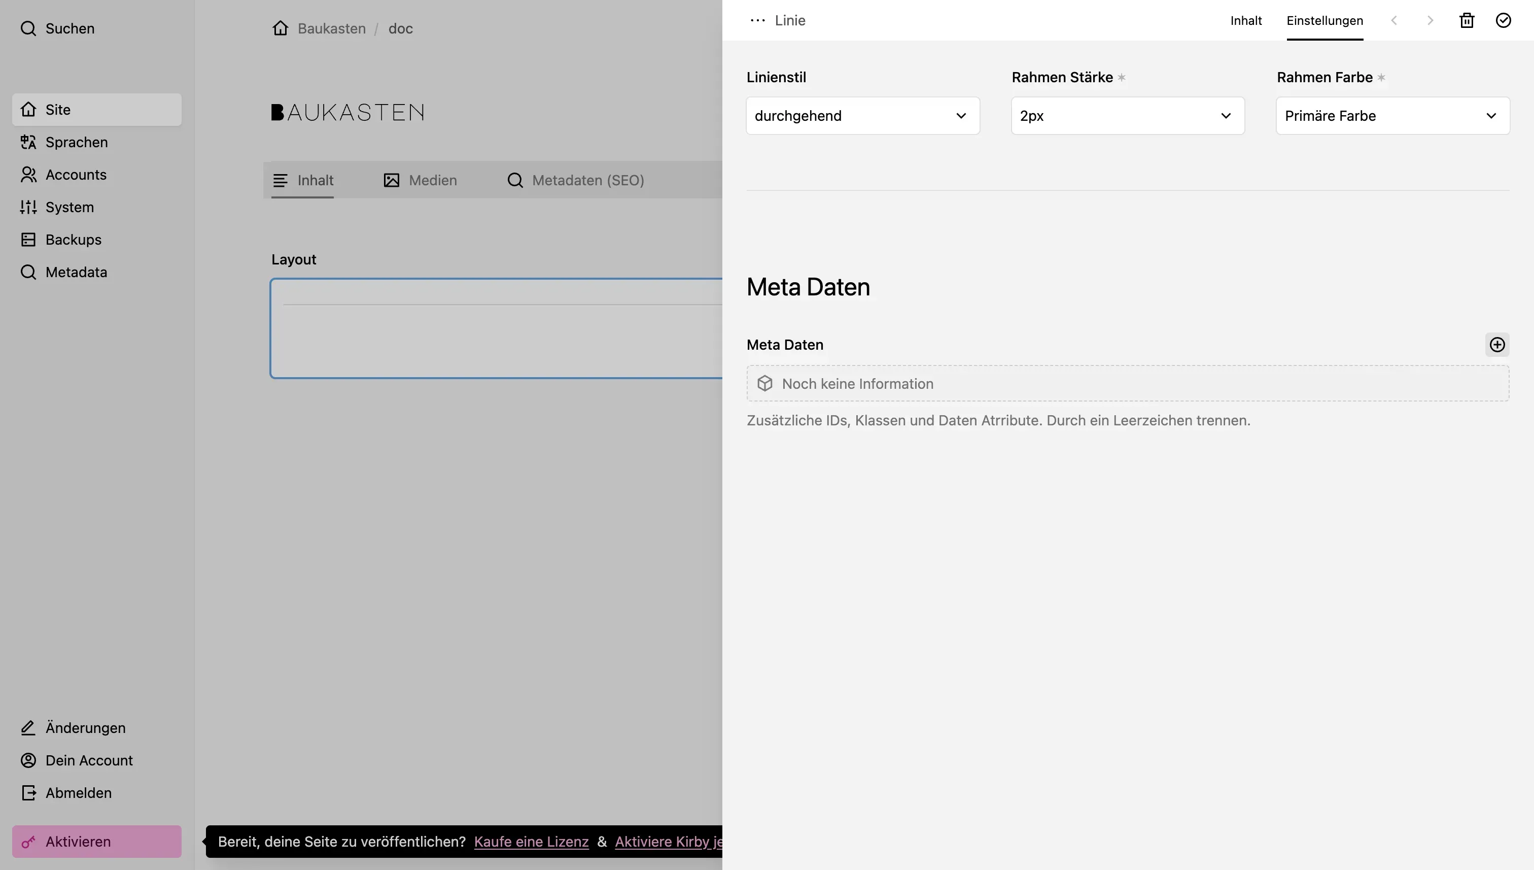This screenshot has height=870, width=1534.
Task: Follow the Kaufe eine Lizenz link
Action: click(530, 841)
